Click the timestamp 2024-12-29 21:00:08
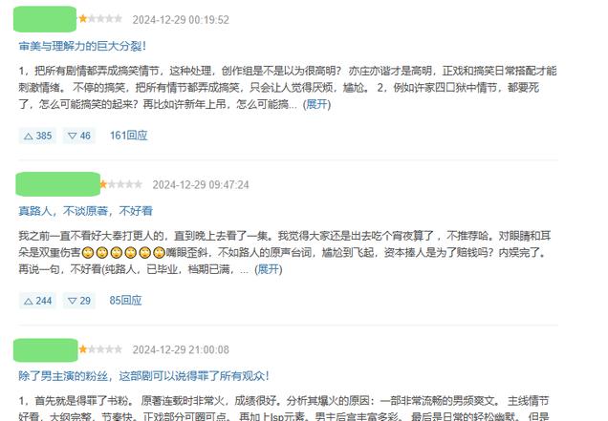608x421 pixels. [x=181, y=349]
